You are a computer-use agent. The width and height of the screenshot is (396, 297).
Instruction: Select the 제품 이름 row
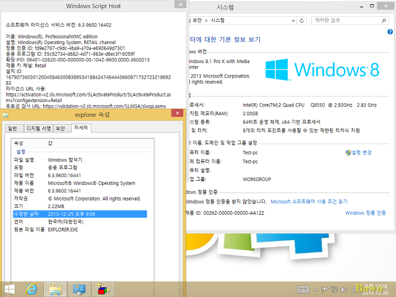coord(80,183)
